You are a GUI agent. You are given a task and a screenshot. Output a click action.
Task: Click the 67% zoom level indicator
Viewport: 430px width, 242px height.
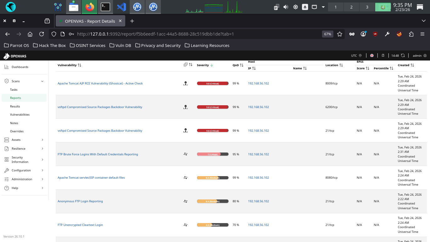[327, 34]
